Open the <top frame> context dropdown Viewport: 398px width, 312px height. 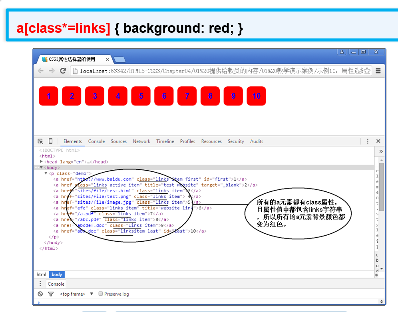(76, 294)
